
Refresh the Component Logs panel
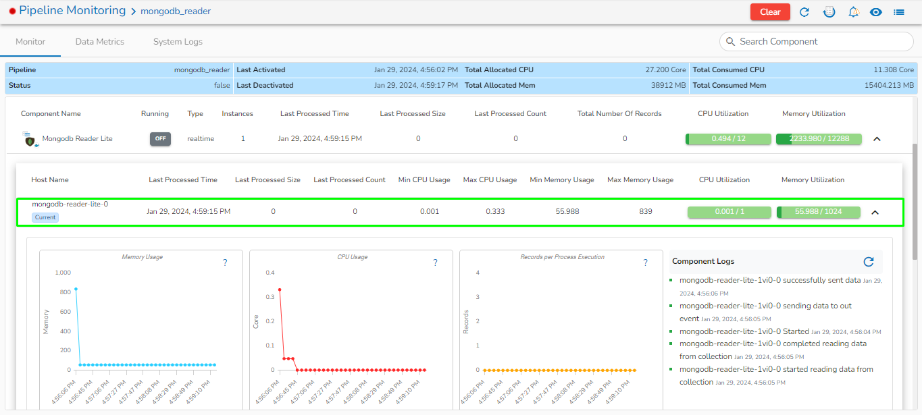(x=869, y=262)
